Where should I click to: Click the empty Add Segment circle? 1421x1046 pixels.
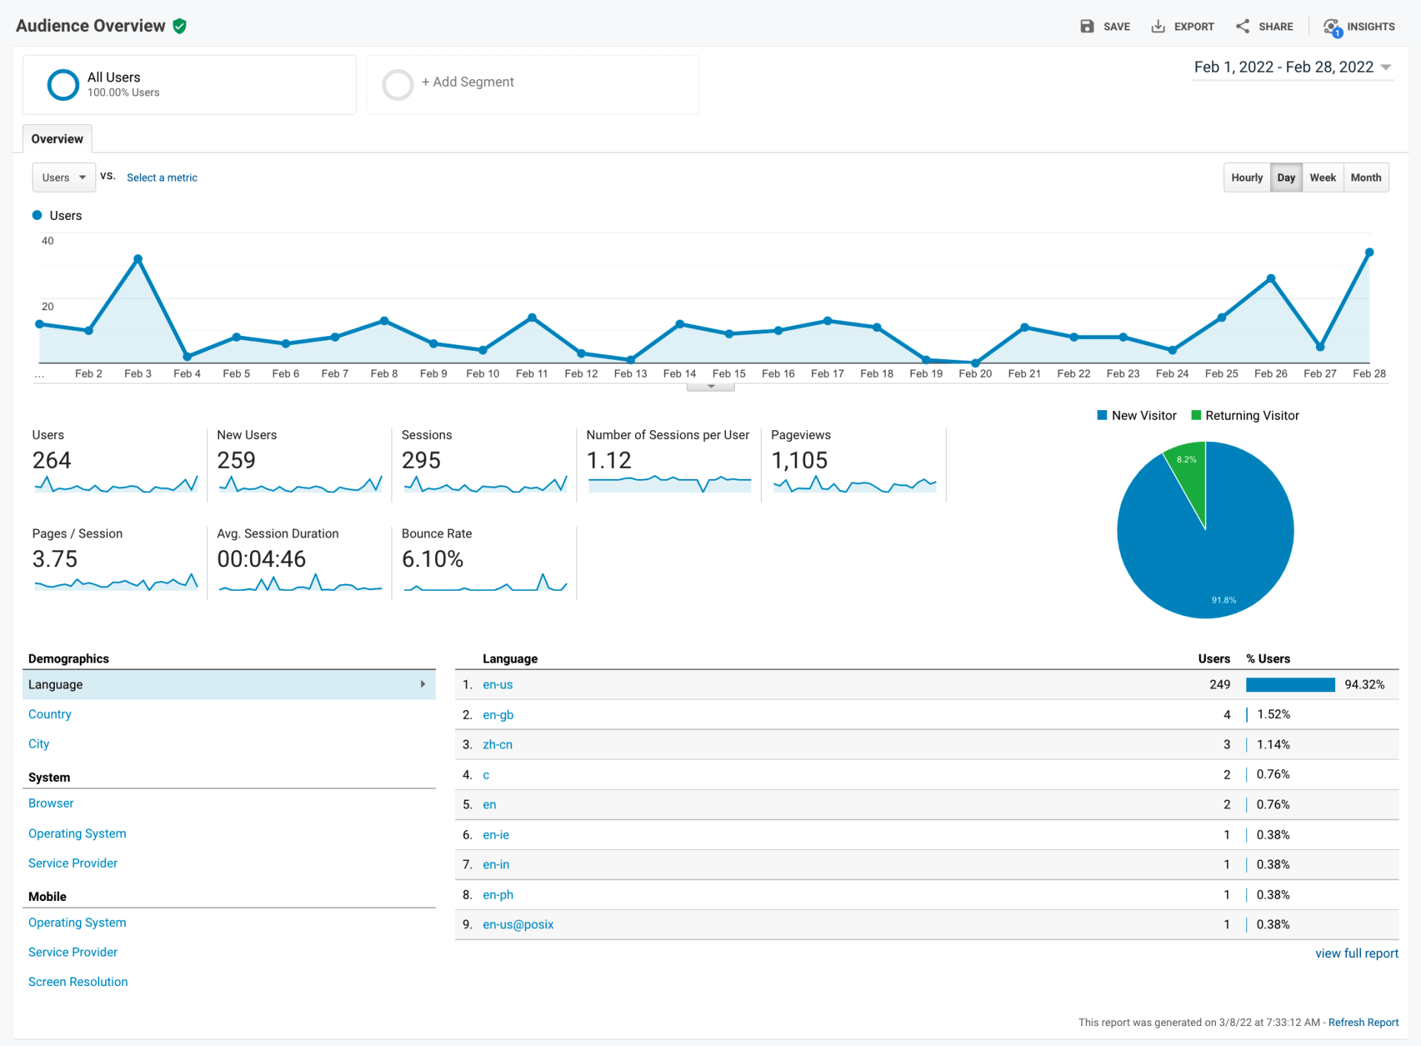pos(397,84)
